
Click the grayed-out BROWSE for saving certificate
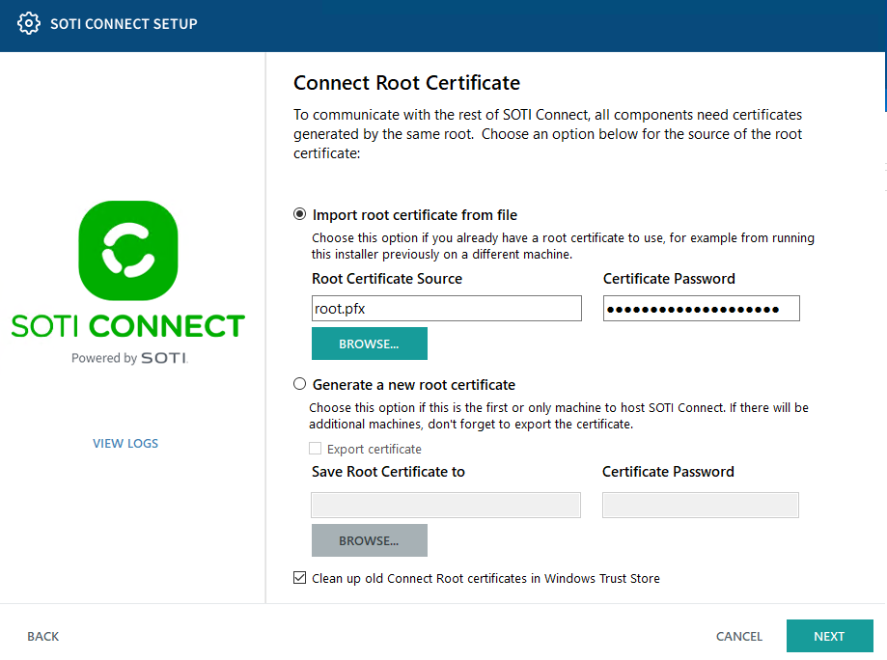tap(369, 539)
